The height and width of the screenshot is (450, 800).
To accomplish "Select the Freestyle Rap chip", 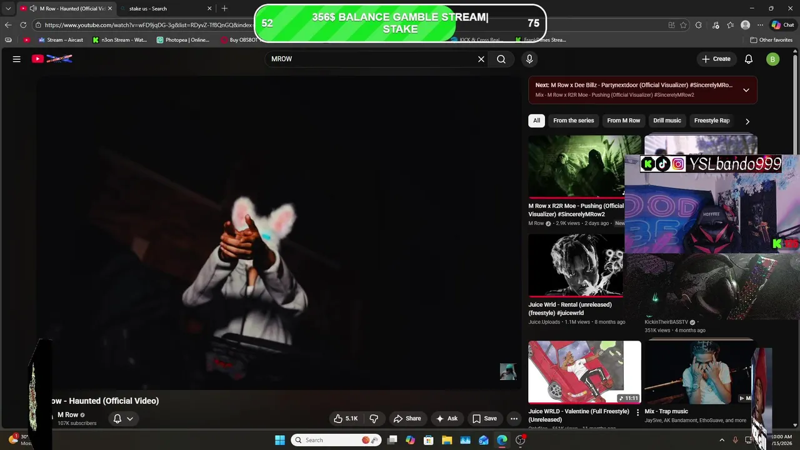I will click(712, 121).
